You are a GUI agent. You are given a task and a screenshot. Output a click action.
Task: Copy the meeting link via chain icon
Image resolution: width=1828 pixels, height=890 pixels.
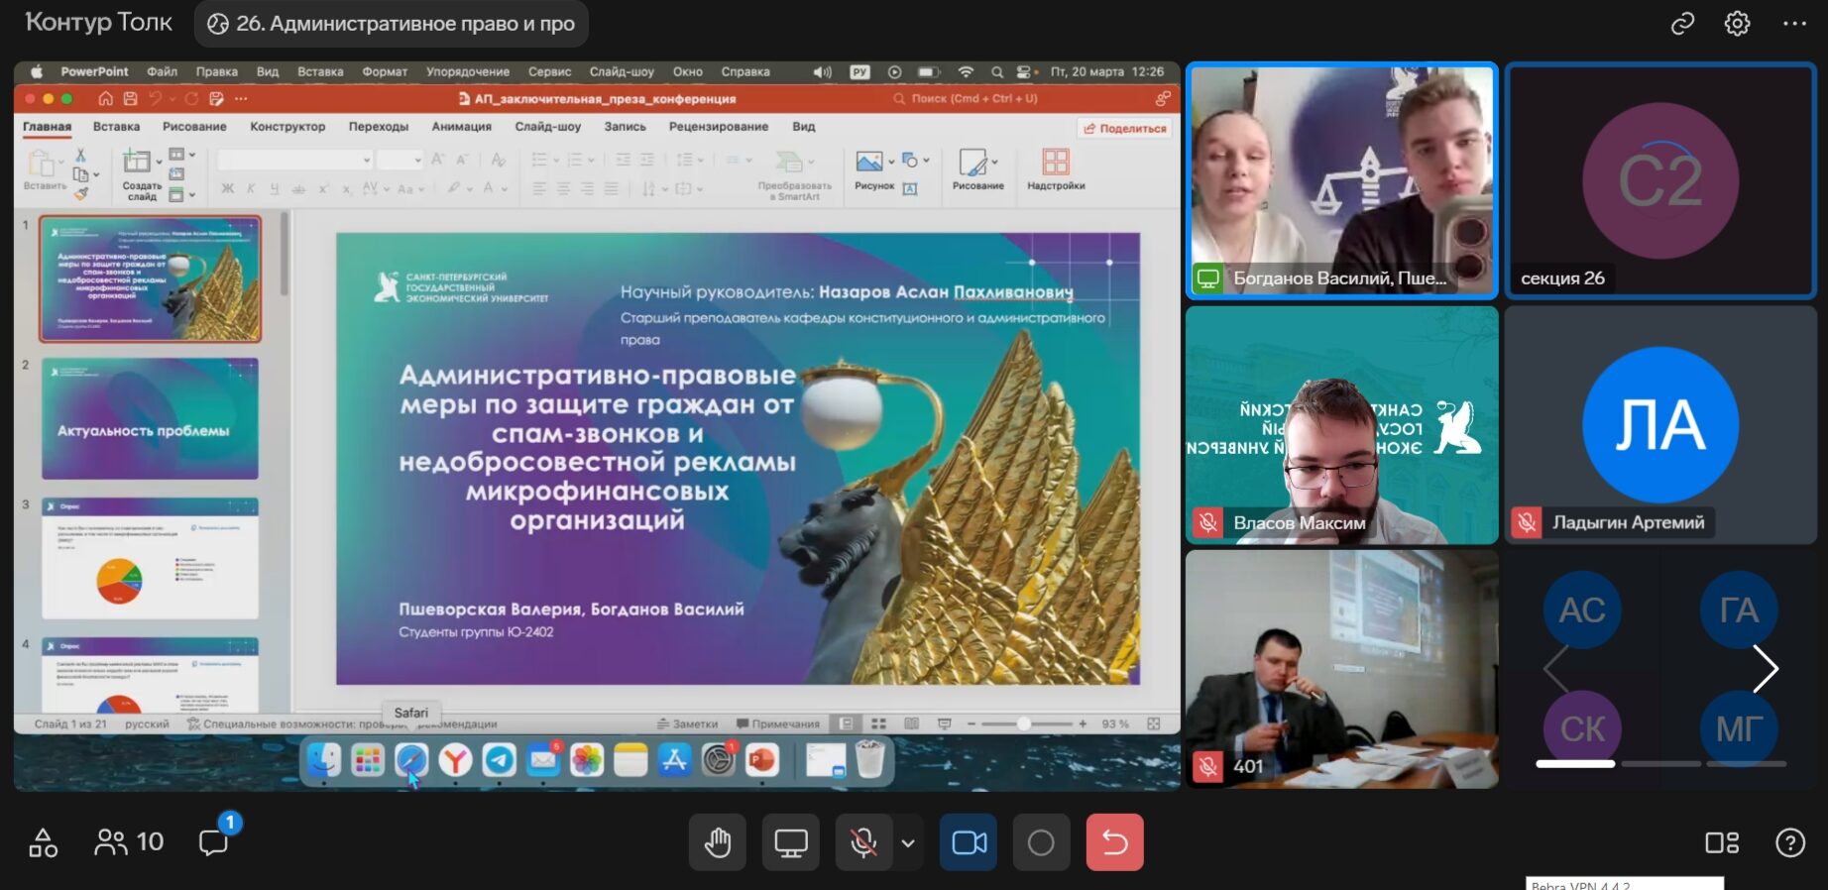point(1682,23)
